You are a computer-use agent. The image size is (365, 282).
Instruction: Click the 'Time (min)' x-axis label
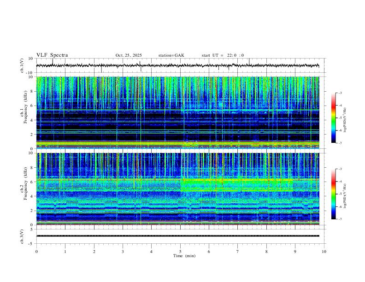(x=184, y=256)
